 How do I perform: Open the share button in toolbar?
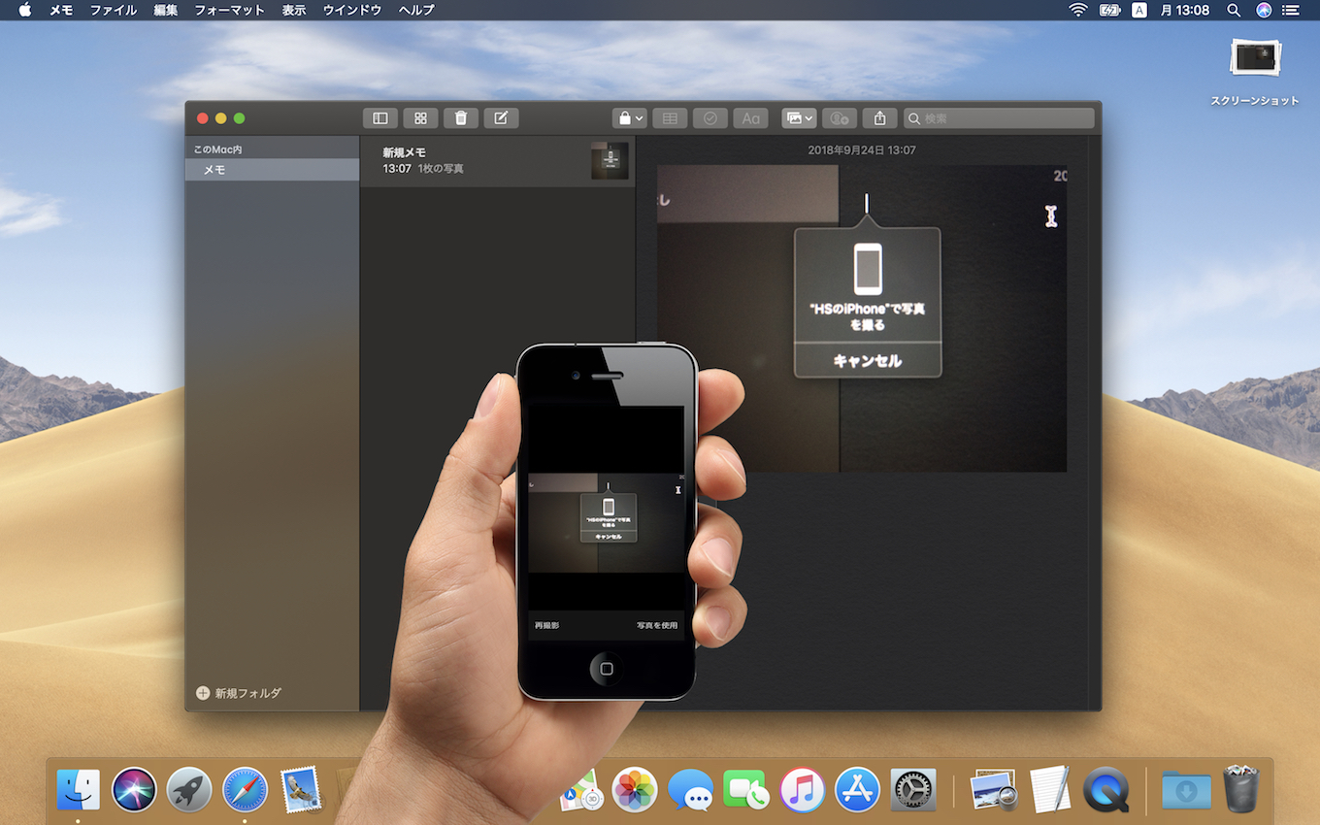click(879, 118)
